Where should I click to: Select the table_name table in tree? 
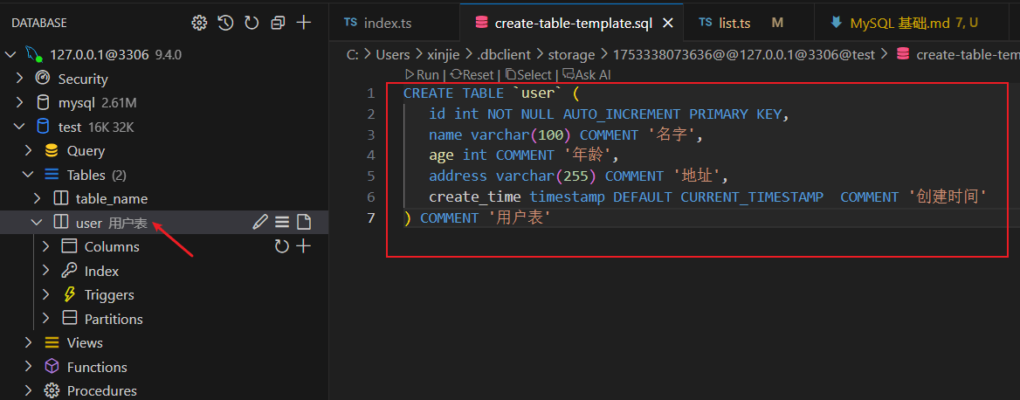pyautogui.click(x=111, y=198)
